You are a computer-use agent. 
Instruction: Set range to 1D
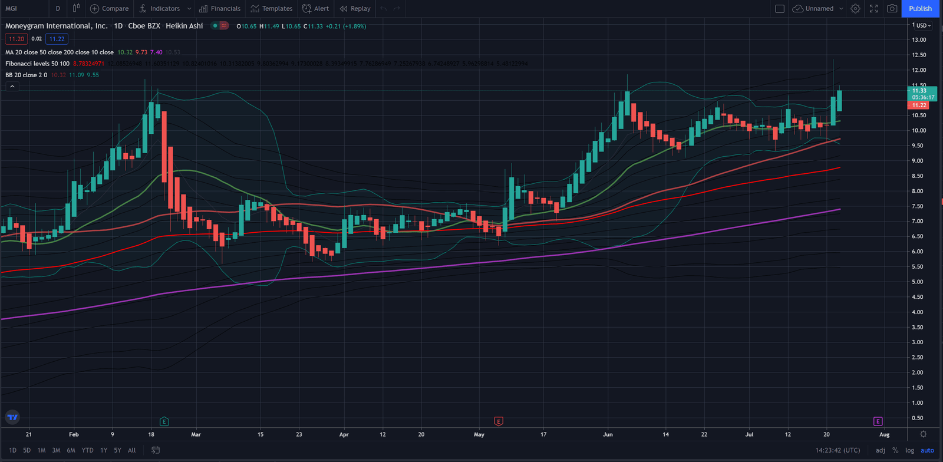[x=12, y=450]
